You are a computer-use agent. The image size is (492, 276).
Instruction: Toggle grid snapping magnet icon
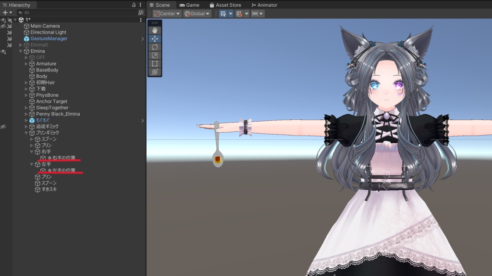click(239, 13)
